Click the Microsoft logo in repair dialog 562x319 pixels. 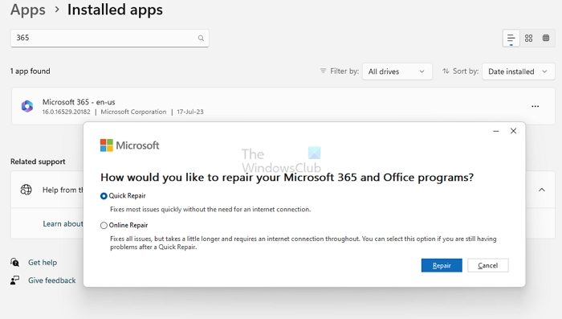click(x=130, y=145)
